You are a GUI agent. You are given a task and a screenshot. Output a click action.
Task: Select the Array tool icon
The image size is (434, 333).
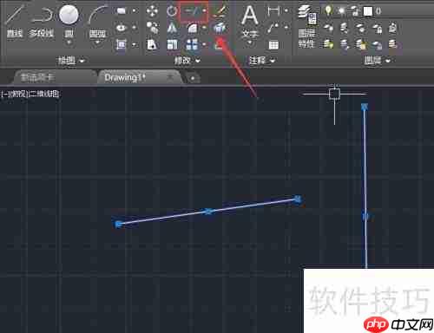(x=192, y=44)
